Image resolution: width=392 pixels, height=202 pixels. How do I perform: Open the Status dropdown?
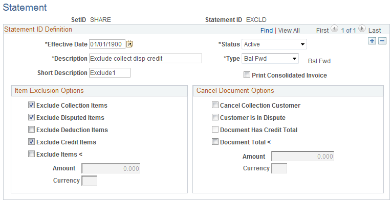pyautogui.click(x=274, y=44)
